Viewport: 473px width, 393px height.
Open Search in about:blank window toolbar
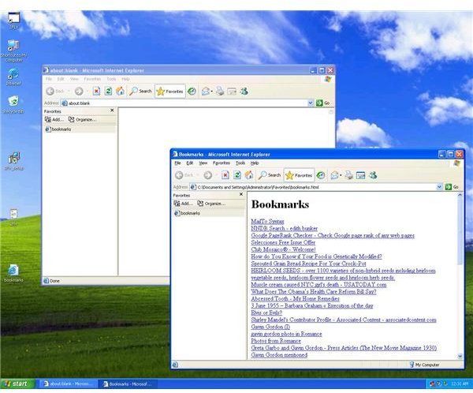[x=140, y=92]
